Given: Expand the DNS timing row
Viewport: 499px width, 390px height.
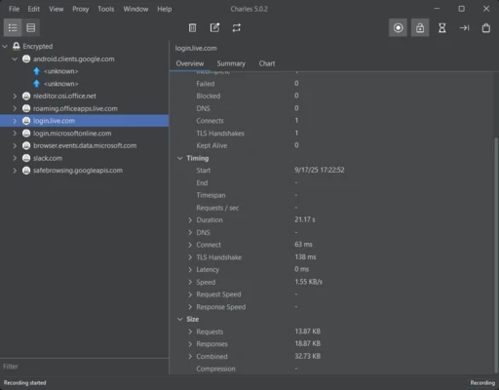Looking at the screenshot, I should pos(190,232).
